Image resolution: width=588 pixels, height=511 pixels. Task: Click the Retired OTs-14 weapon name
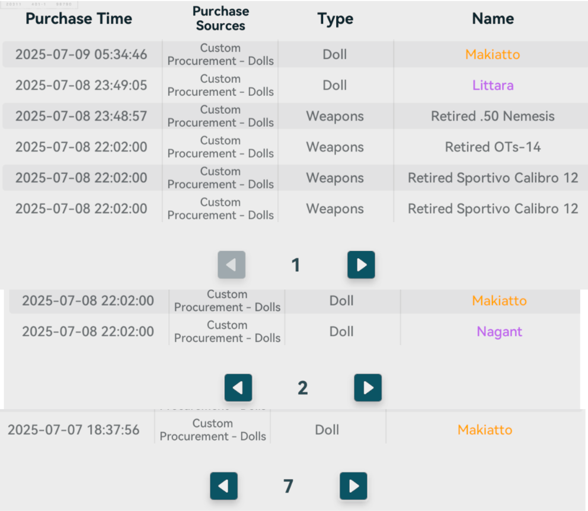493,147
